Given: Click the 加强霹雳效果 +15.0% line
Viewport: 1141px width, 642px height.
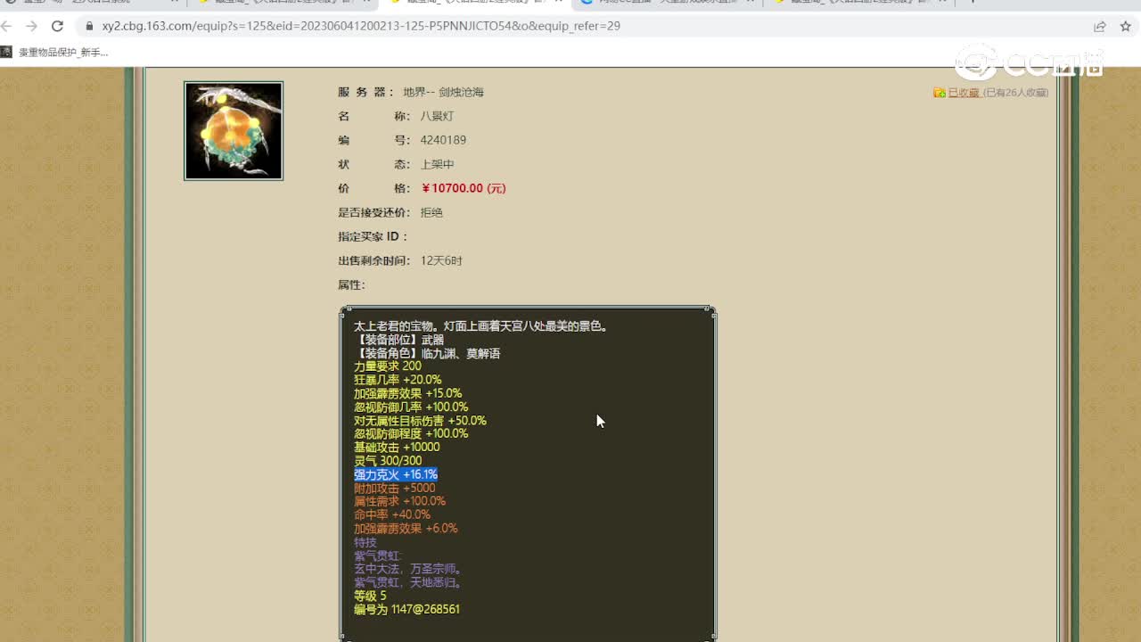Looking at the screenshot, I should pyautogui.click(x=407, y=393).
